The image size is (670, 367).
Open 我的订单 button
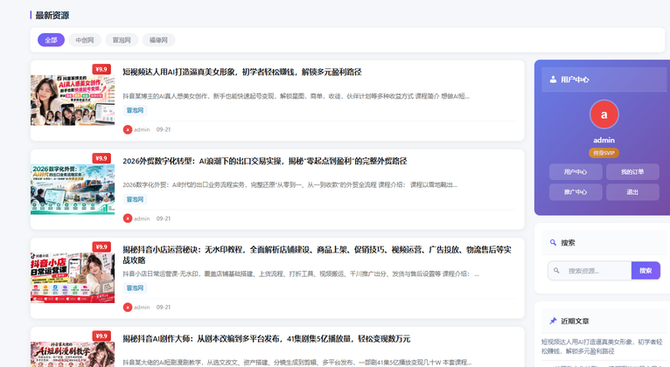(x=632, y=172)
